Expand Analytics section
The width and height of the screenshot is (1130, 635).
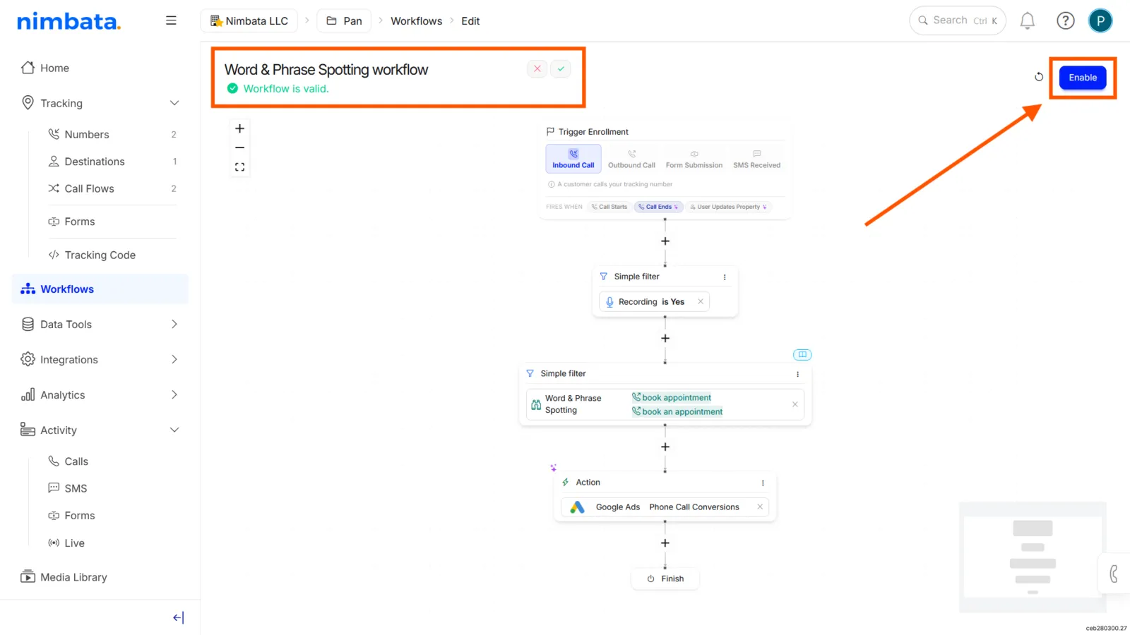coord(174,395)
